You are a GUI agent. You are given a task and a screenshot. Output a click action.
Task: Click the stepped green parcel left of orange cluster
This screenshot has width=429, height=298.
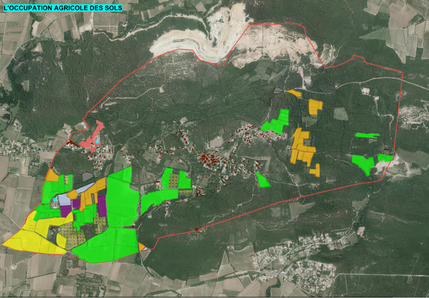tap(276, 123)
